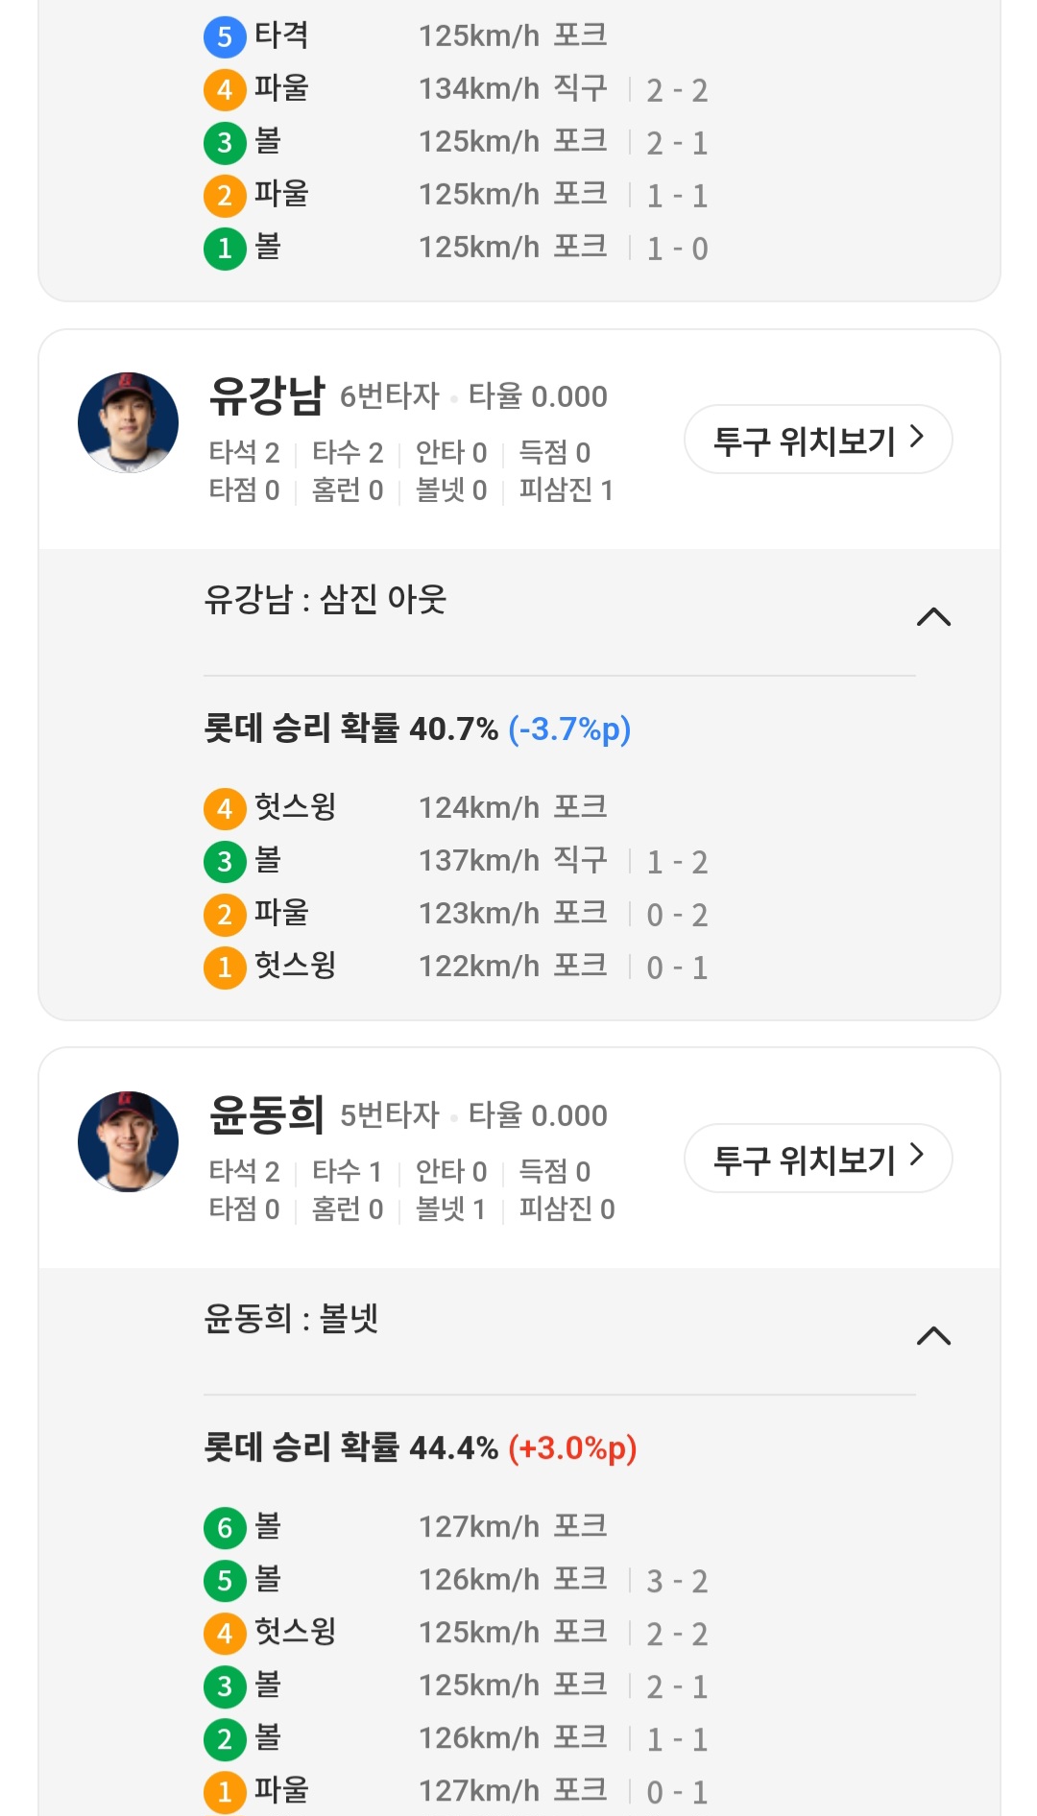Select 유강남 pitch 1 swinging strike badge

point(225,967)
